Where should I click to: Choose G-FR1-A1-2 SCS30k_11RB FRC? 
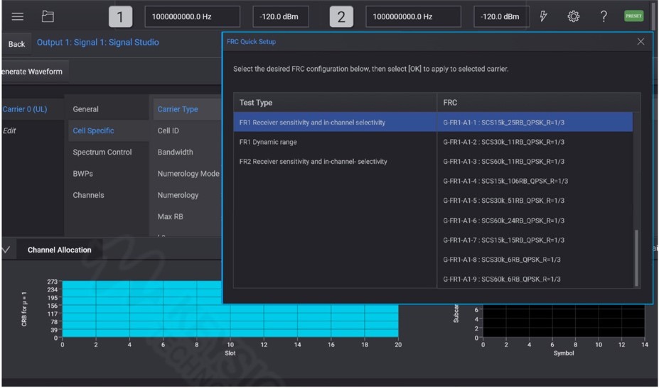tap(535, 142)
